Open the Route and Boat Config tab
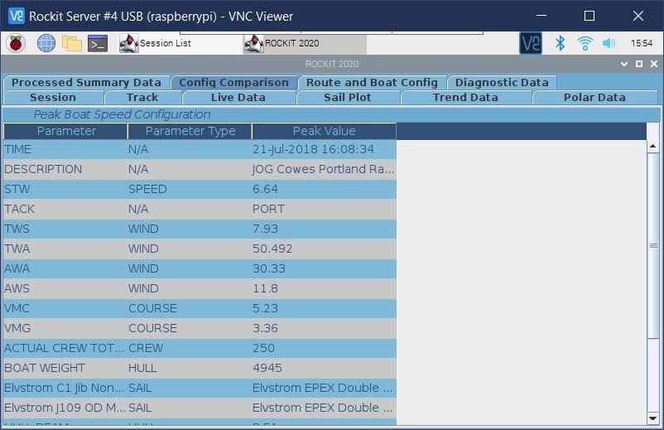Image resolution: width=664 pixels, height=430 pixels. click(372, 82)
